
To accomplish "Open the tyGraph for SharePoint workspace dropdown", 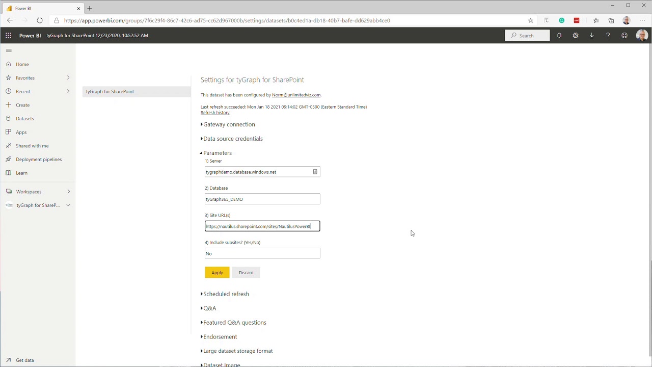I will coord(68,205).
